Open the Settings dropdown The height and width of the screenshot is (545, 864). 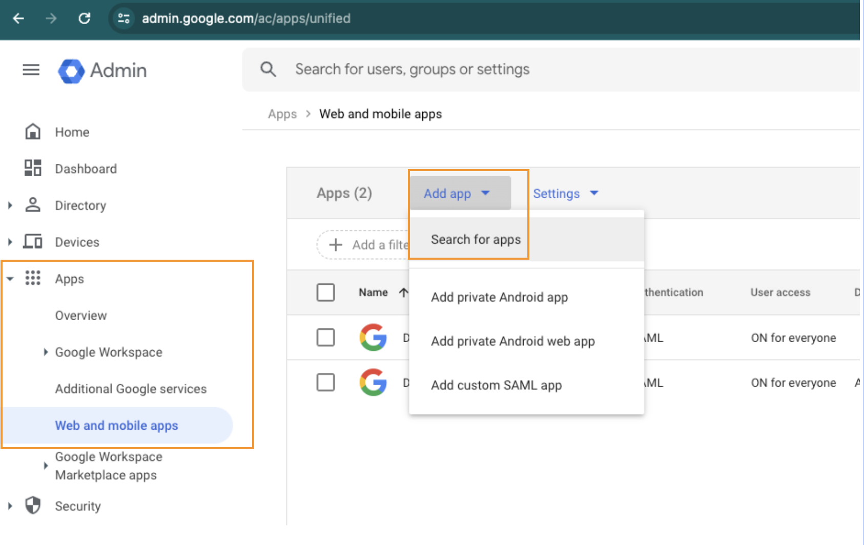566,194
